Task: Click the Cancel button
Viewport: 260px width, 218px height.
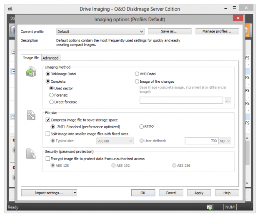Action: point(171,193)
